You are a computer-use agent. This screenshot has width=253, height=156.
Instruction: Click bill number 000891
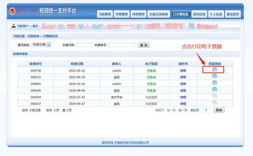(36, 84)
